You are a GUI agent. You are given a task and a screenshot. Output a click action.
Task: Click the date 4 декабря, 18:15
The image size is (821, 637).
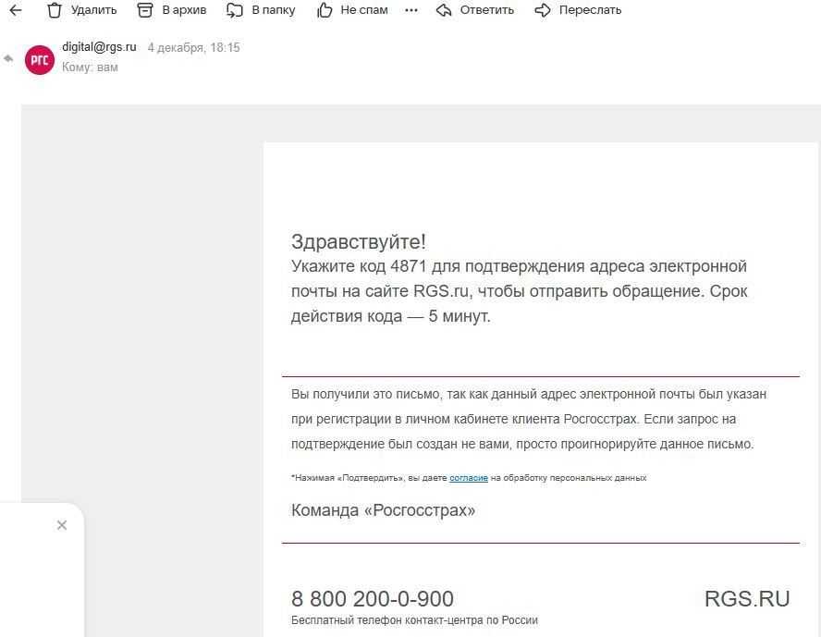[193, 47]
